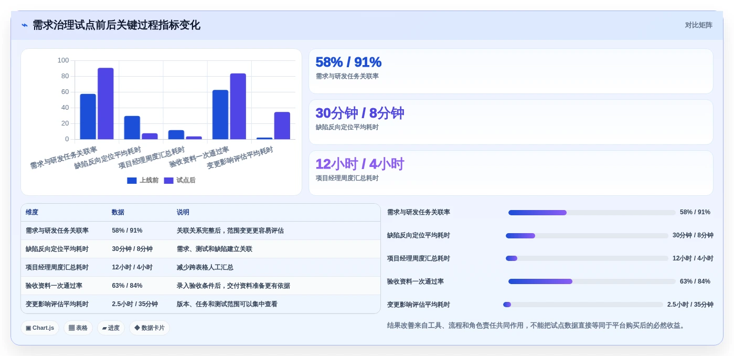Click the 维度 column header
This screenshot has height=356, width=734.
click(x=32, y=213)
